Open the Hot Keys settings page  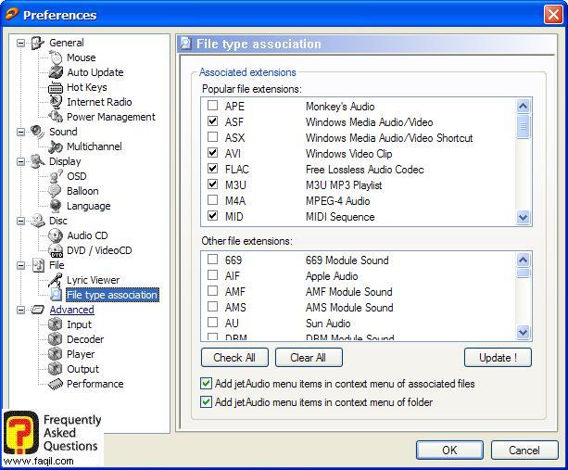(x=86, y=87)
